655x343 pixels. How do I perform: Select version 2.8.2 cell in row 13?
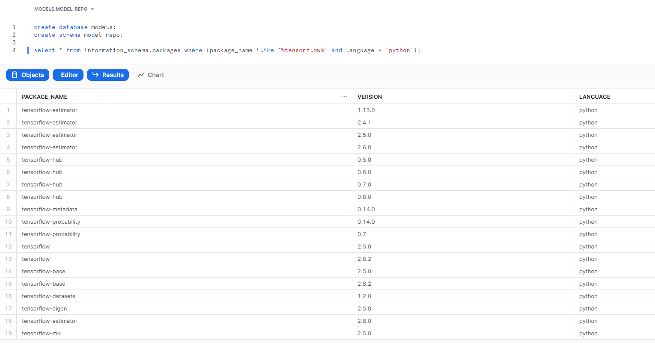463,259
